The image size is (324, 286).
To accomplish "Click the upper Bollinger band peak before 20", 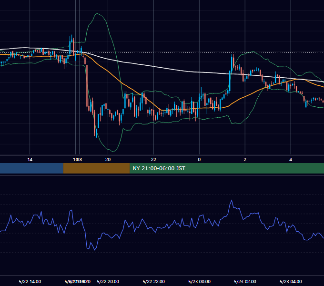I will [97, 14].
